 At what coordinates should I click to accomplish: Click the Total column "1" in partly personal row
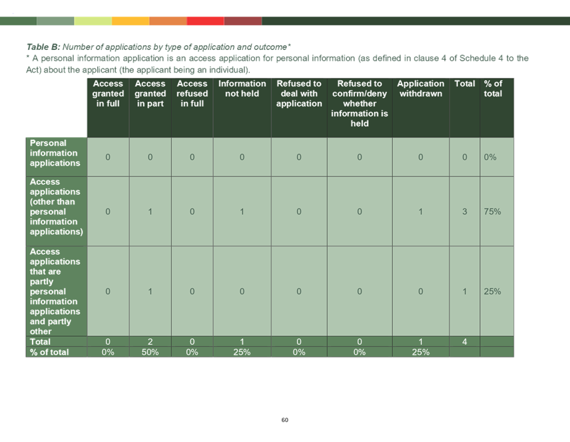[x=465, y=291]
